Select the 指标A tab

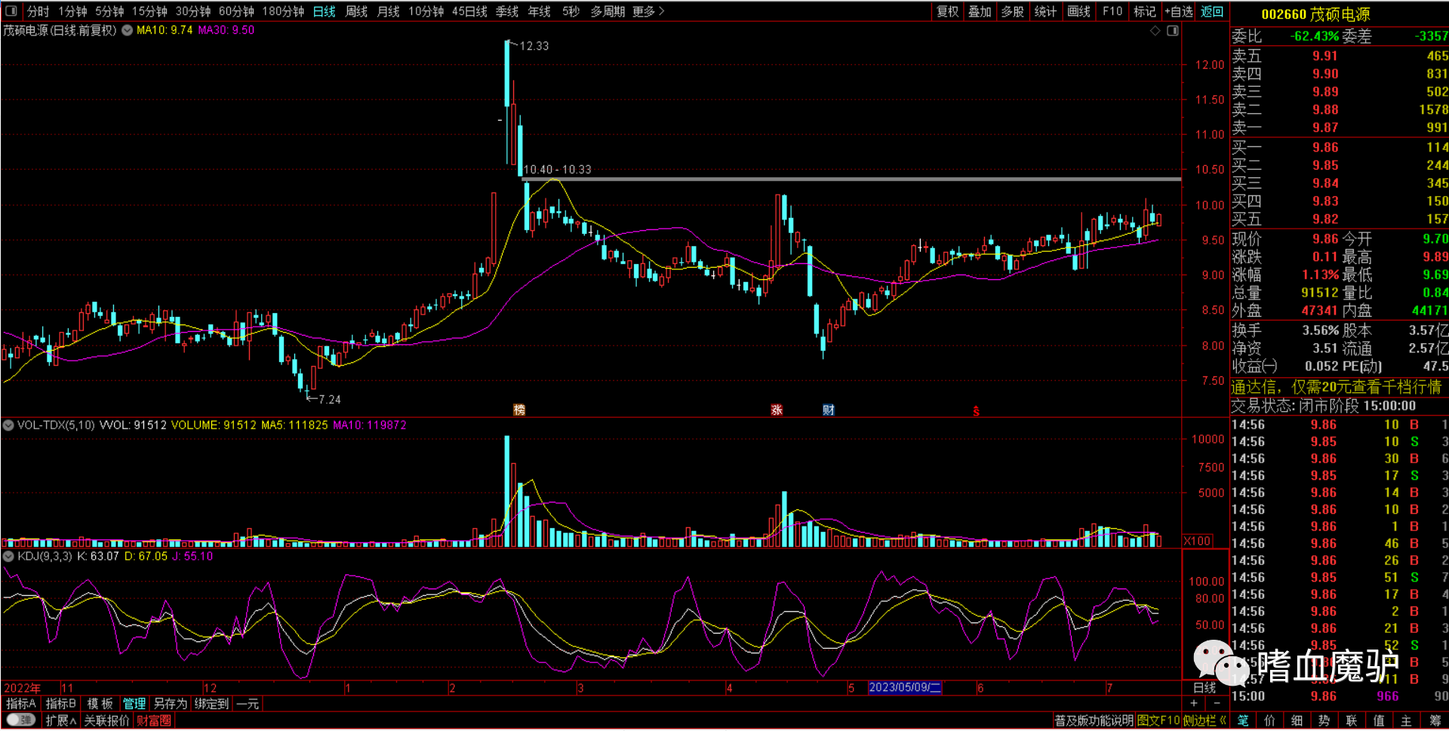pos(21,703)
